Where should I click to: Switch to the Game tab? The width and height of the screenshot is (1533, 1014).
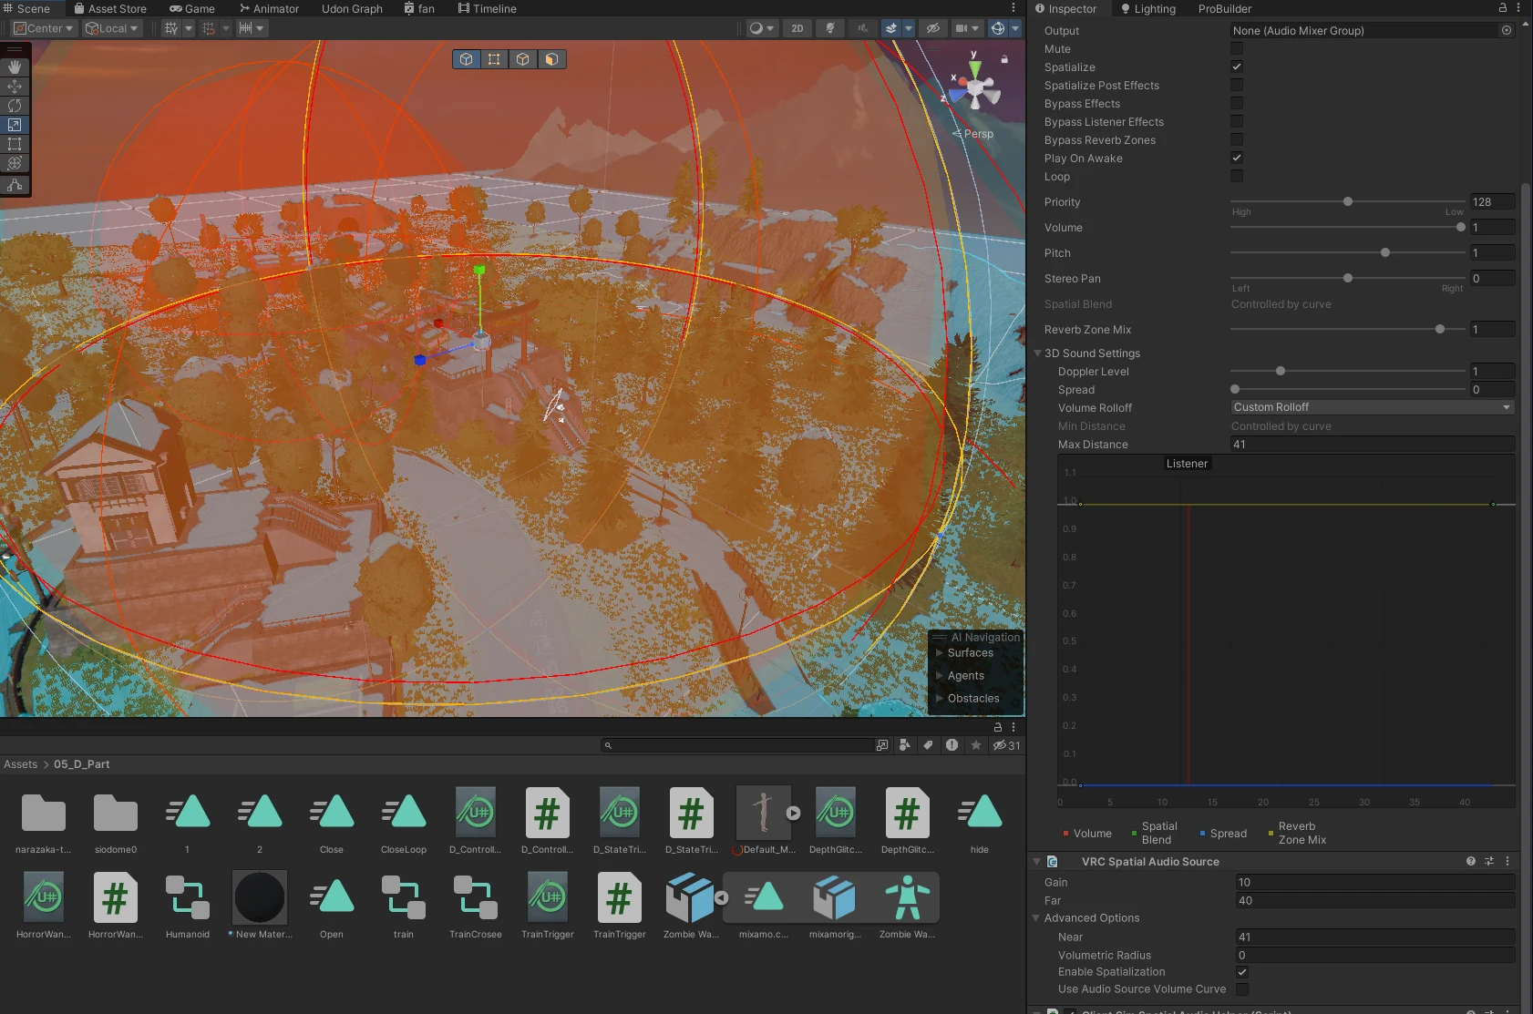point(192,8)
